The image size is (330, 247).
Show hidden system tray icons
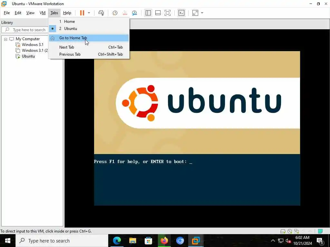coord(273,241)
